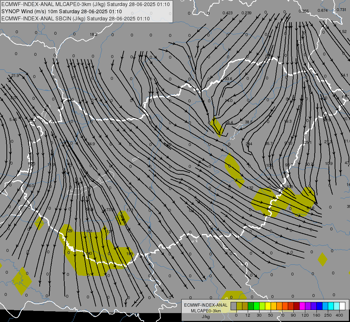
Task: Click the map value 14.0
Action: coord(229,101)
